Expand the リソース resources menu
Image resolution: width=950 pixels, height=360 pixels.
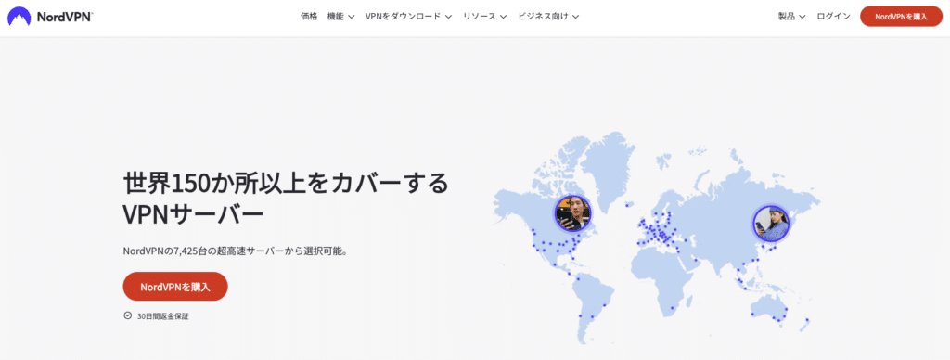coord(484,17)
